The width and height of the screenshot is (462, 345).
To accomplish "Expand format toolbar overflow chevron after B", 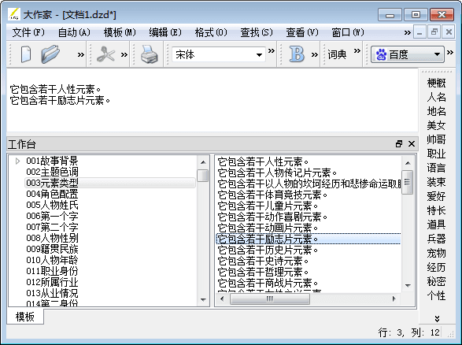I will coord(315,54).
